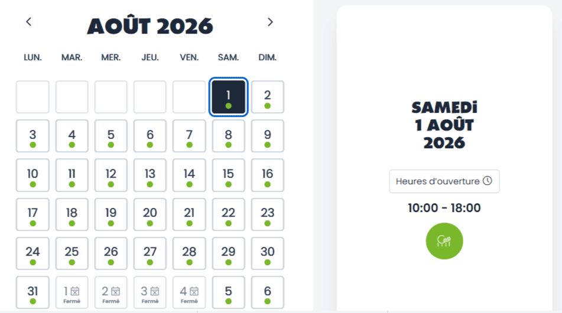The width and height of the screenshot is (562, 313).
Task: Click closed calendar icon on grayed day 4
Action: pyautogui.click(x=193, y=291)
